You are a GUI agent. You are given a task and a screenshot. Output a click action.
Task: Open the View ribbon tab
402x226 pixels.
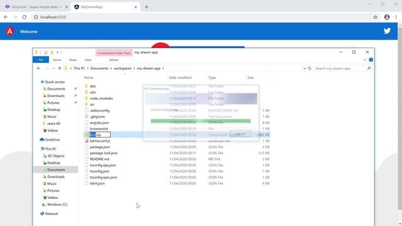tap(88, 60)
